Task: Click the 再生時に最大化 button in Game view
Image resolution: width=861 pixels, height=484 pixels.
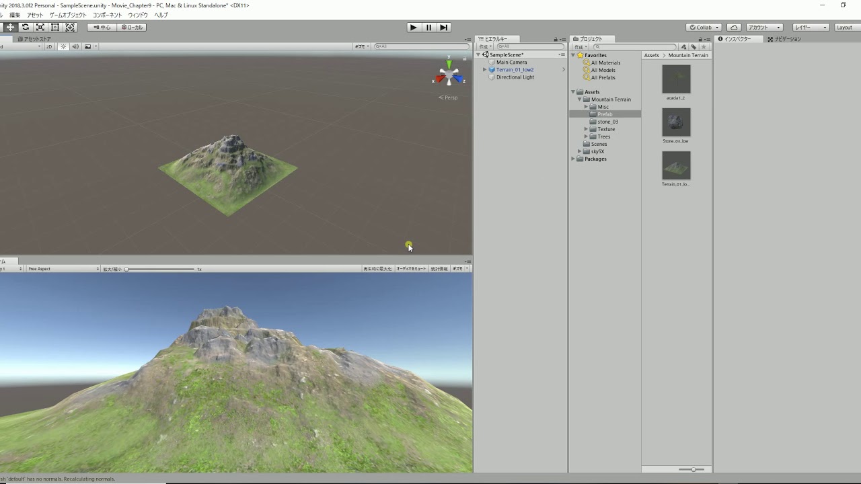Action: tap(377, 269)
